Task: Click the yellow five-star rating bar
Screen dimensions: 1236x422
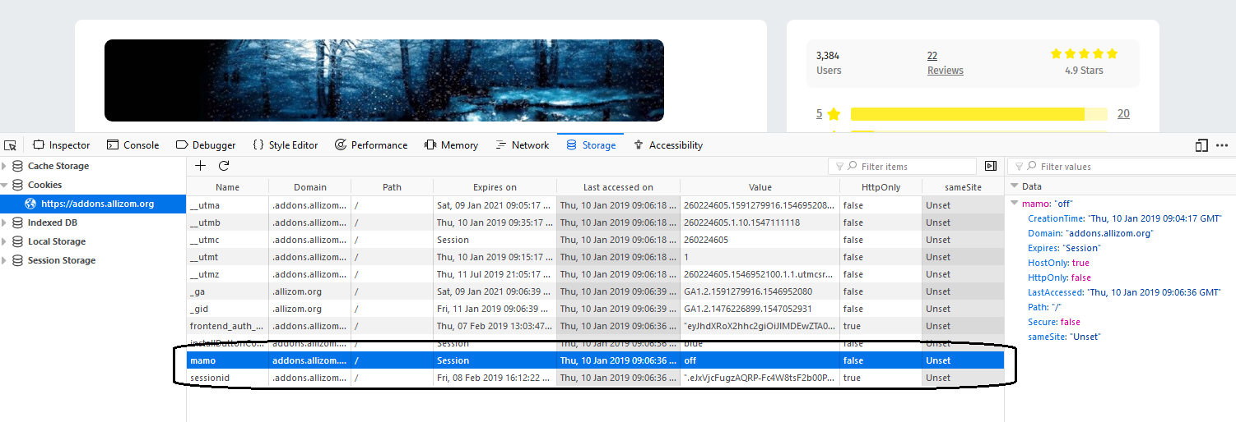Action: [x=978, y=114]
